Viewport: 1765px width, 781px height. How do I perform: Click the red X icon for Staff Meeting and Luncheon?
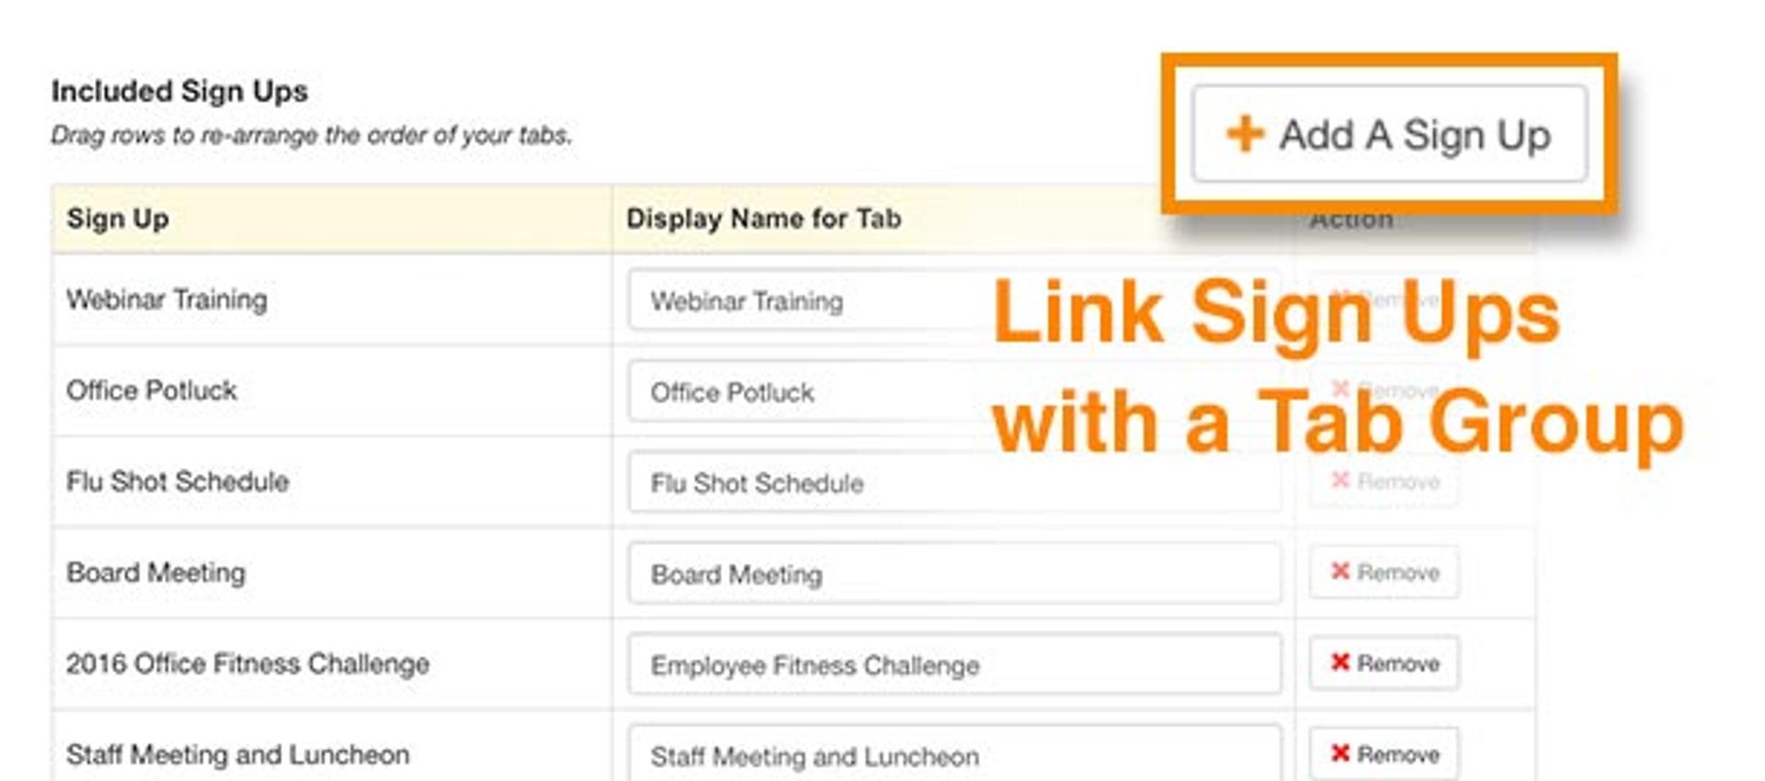click(x=1340, y=753)
